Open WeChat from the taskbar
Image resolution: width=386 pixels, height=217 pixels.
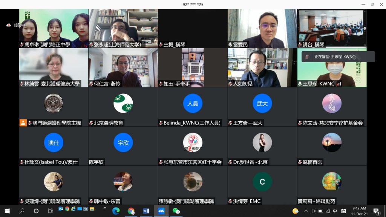tap(176, 211)
